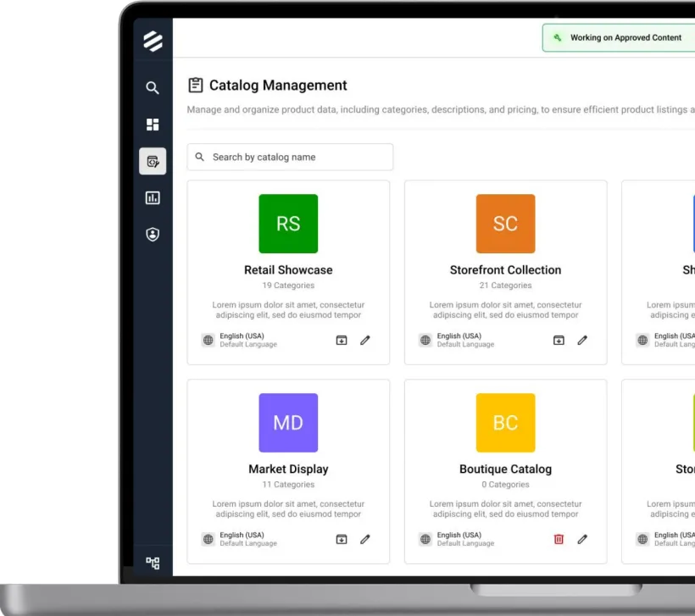The image size is (695, 616).
Task: Click the search magnifier inside catalog search box
Action: click(x=200, y=157)
